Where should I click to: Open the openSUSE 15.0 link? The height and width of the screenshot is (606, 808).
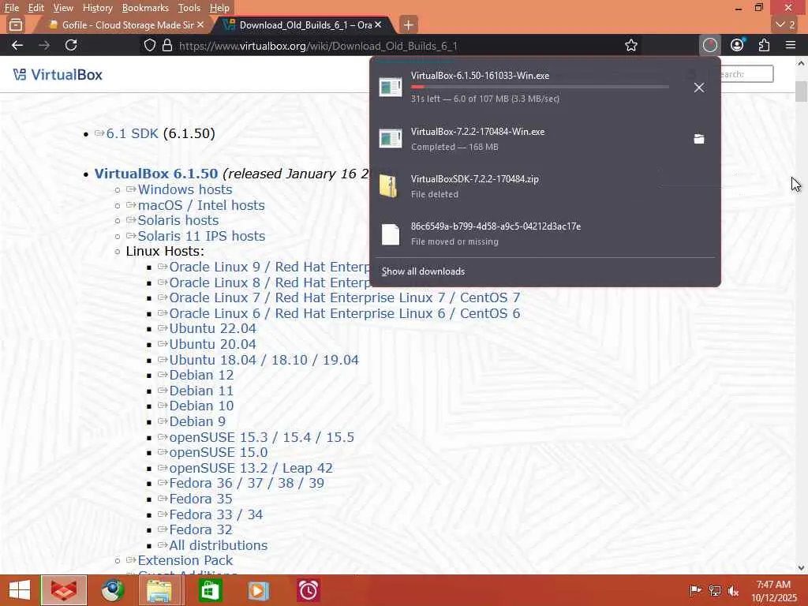[x=219, y=452]
